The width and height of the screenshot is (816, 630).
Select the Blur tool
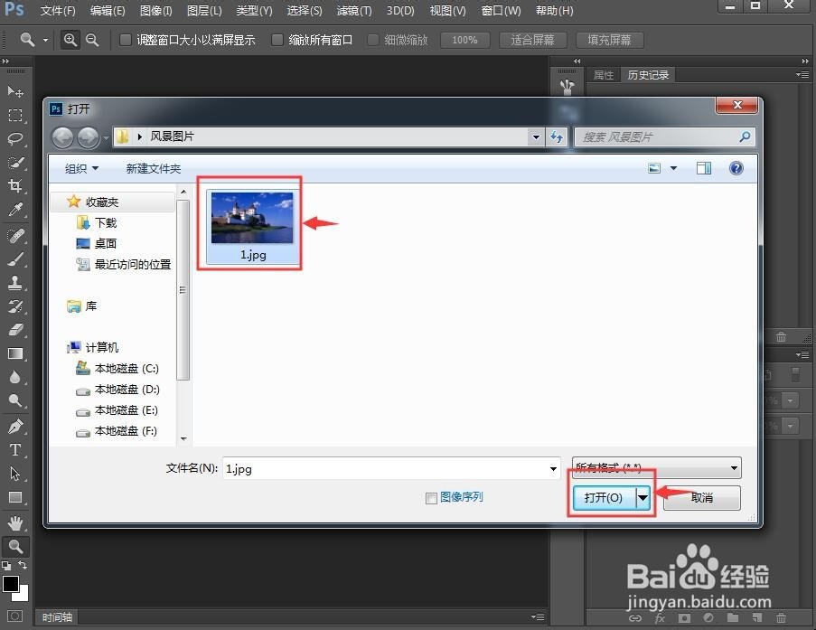[15, 377]
